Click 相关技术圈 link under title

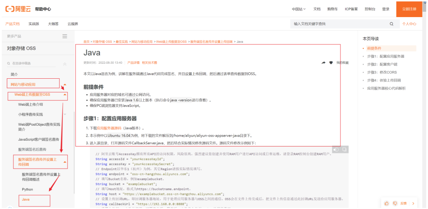(150, 63)
